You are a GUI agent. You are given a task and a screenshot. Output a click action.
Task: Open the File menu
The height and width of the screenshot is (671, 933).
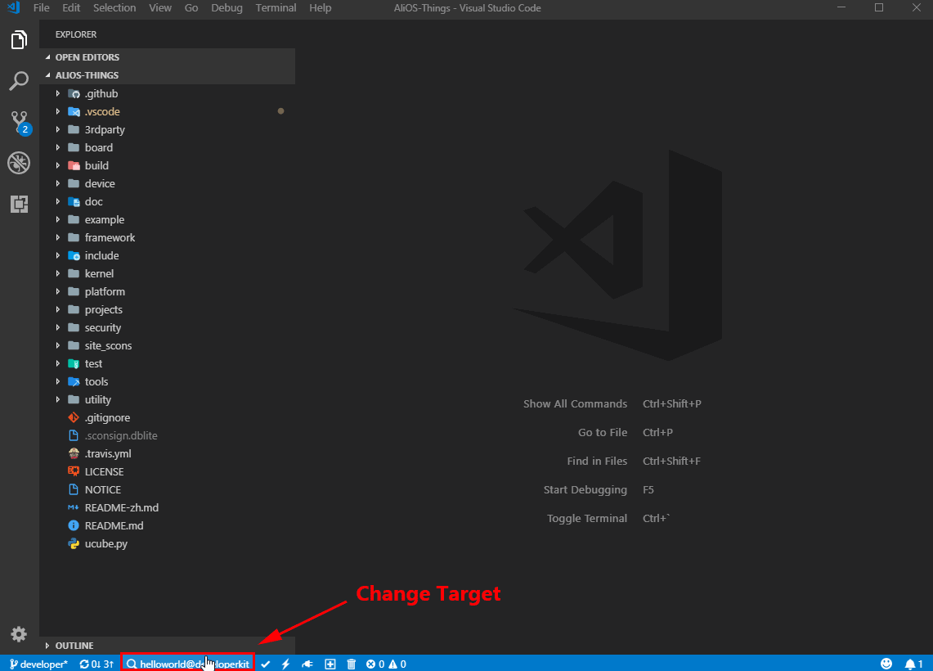pos(41,7)
